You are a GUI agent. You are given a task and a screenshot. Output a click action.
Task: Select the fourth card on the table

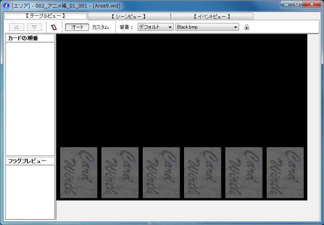(203, 173)
